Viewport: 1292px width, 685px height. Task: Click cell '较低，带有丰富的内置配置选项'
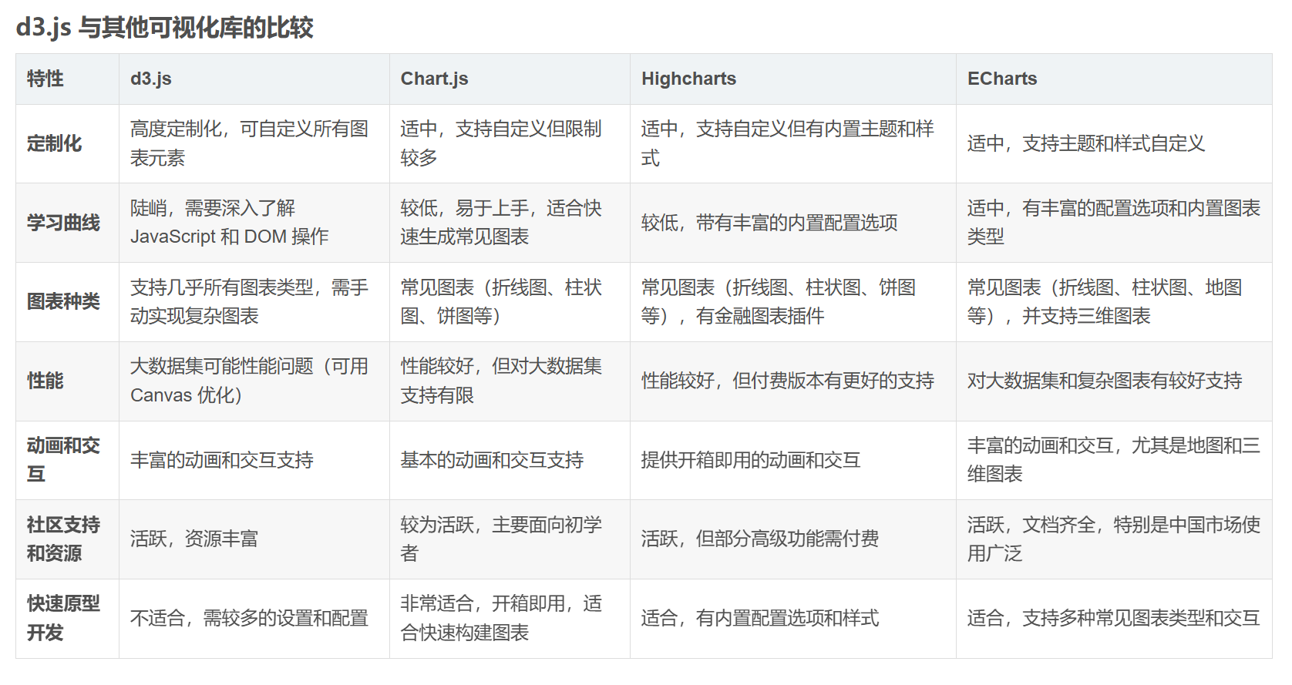793,223
